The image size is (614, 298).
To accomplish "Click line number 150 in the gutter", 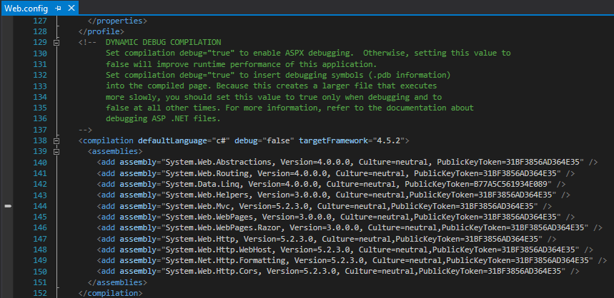I will click(40, 271).
